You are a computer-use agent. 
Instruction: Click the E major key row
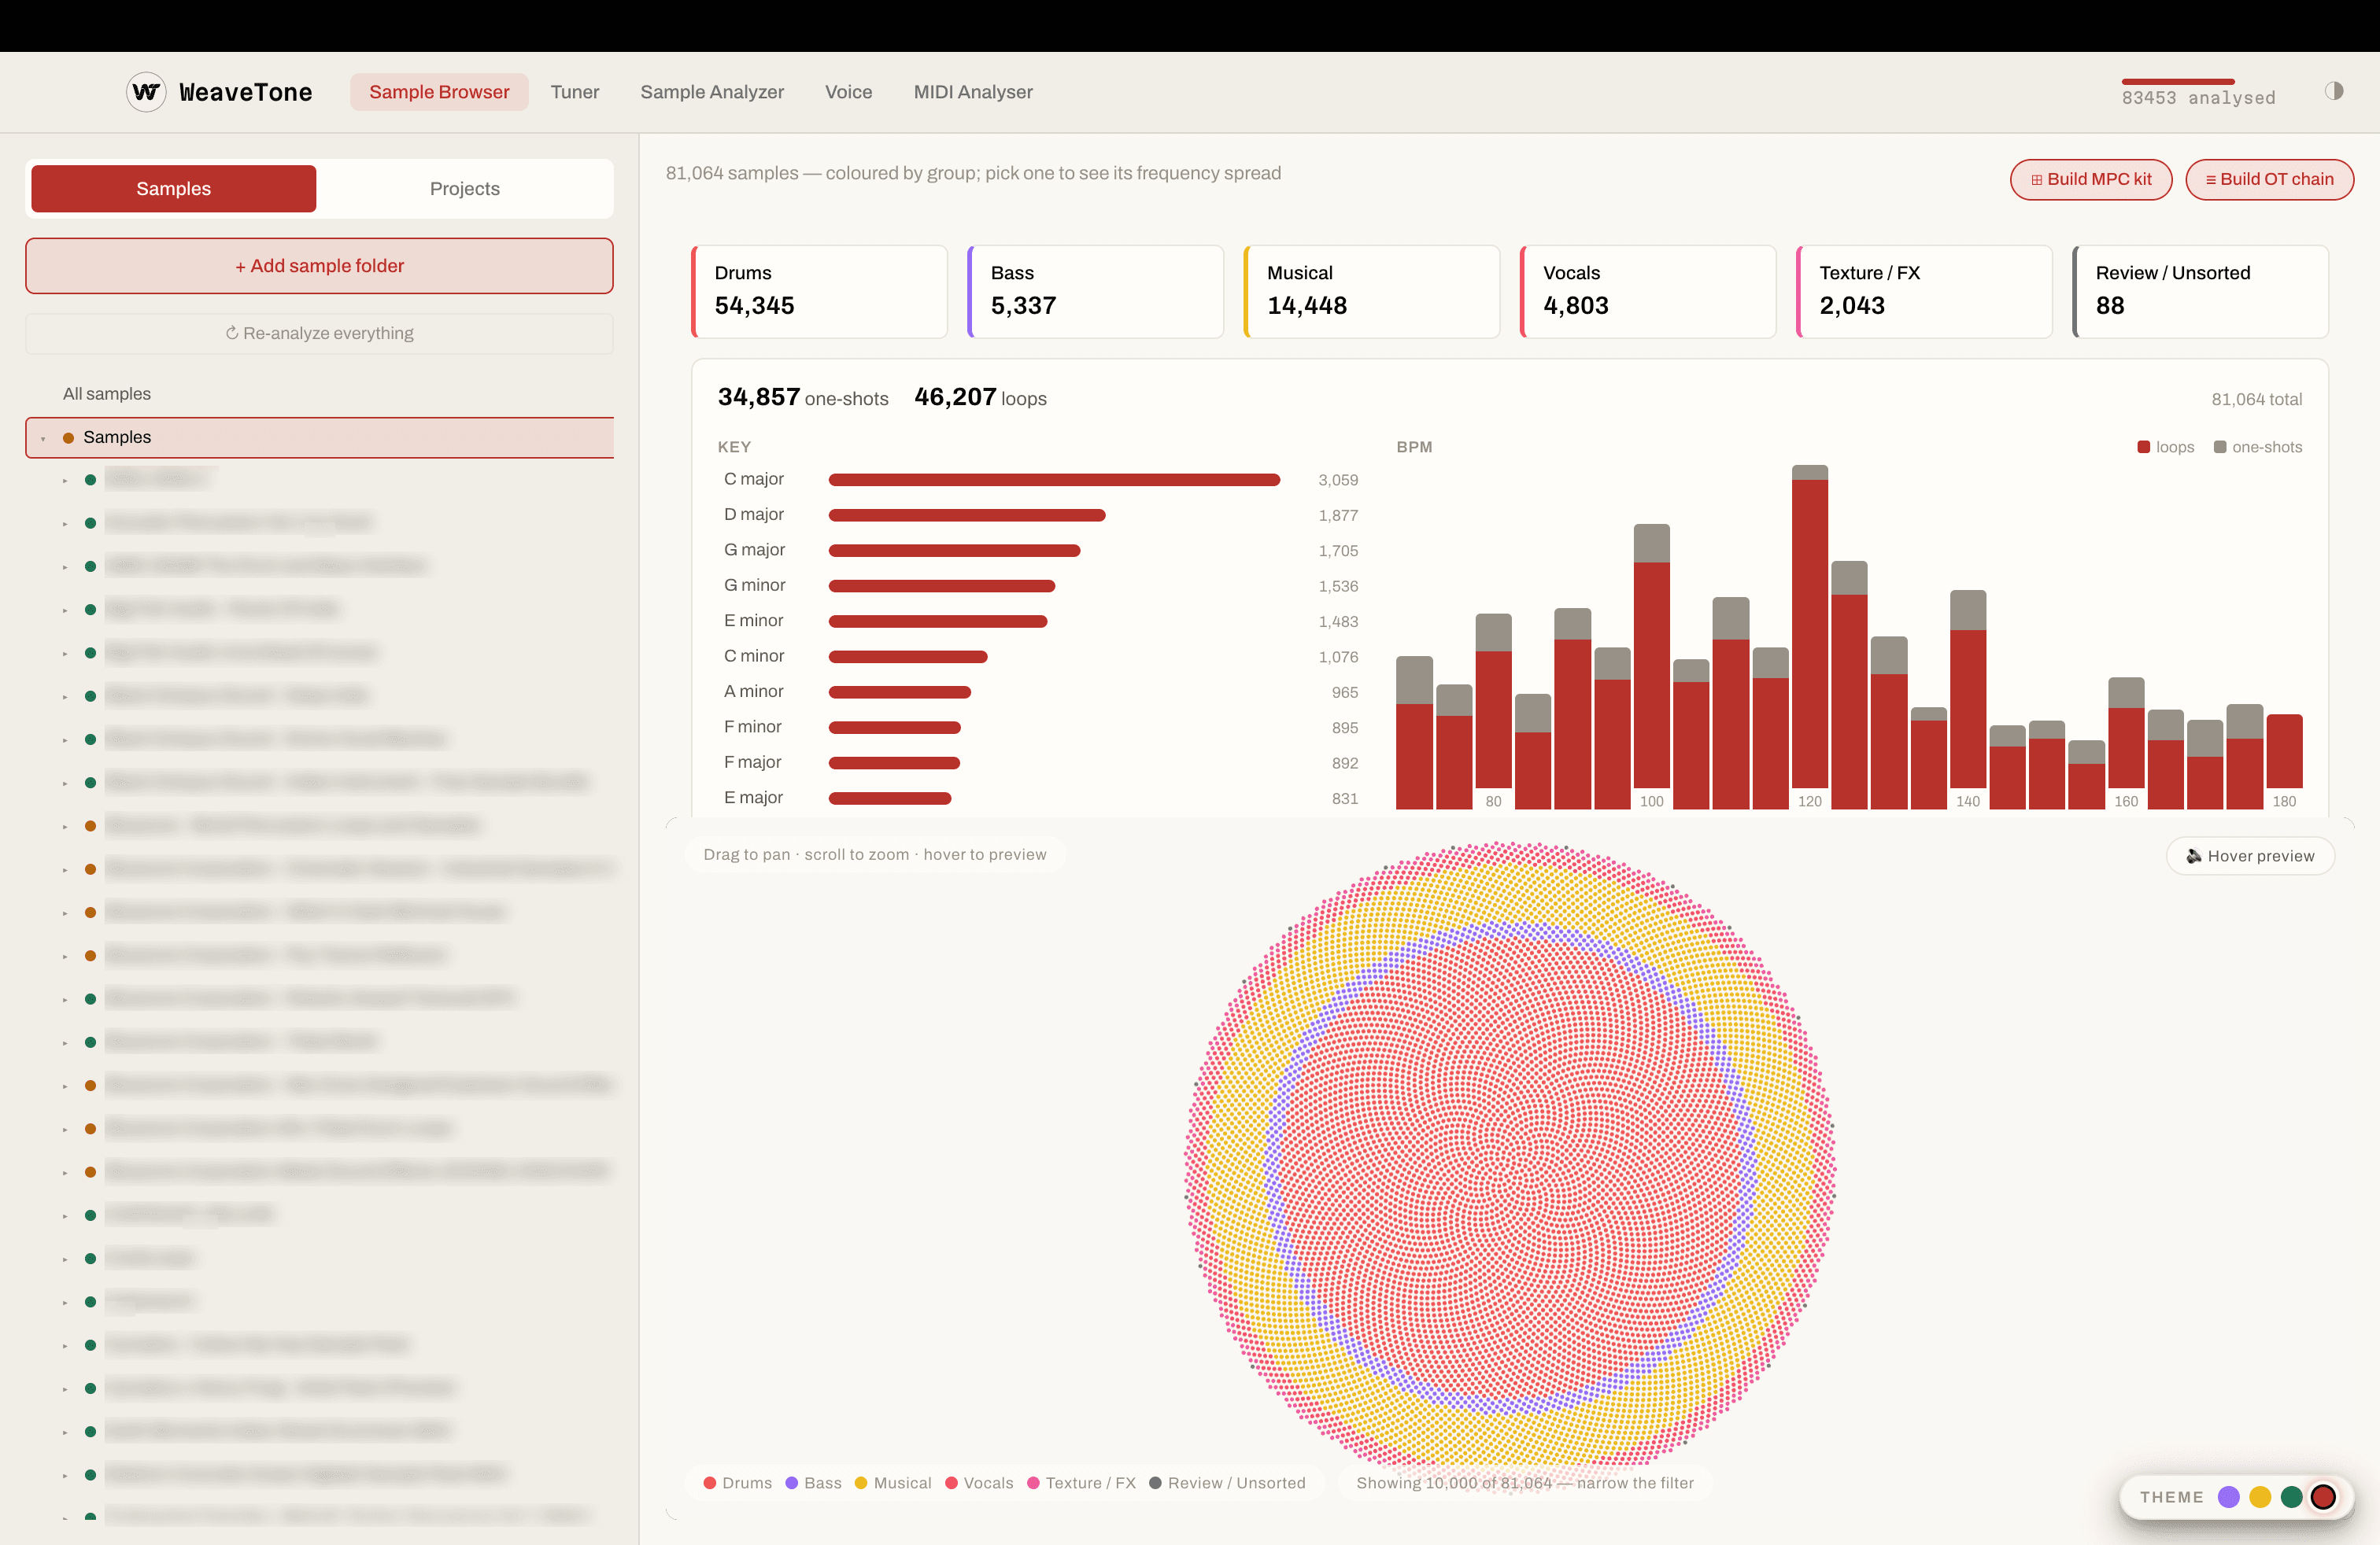pos(1038,798)
